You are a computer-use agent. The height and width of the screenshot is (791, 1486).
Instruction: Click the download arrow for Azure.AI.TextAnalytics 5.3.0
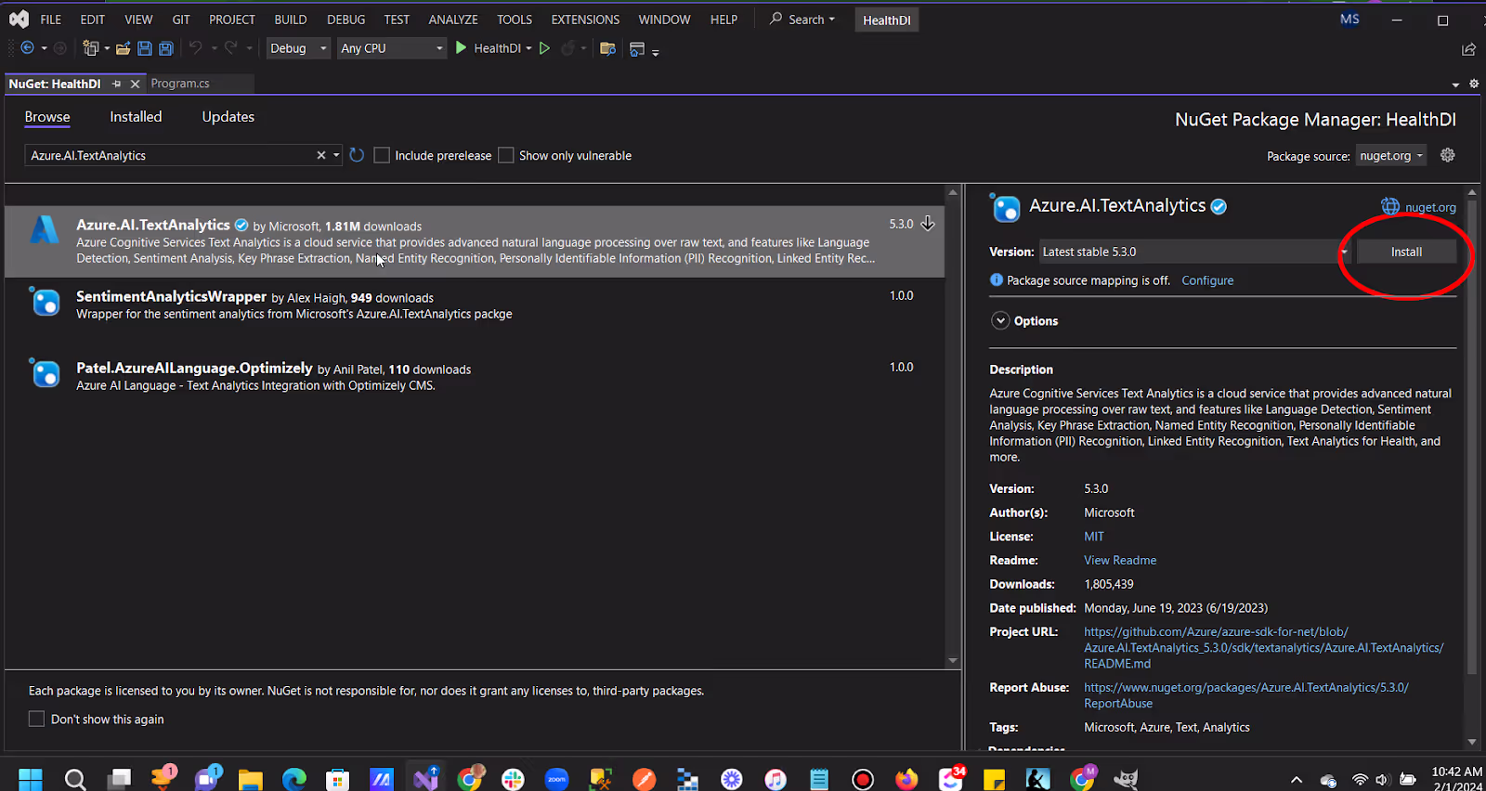(927, 224)
